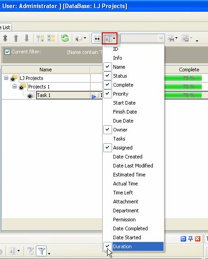Collapse the LJ Projects tree node
This screenshot has width=208, height=259.
[6, 78]
